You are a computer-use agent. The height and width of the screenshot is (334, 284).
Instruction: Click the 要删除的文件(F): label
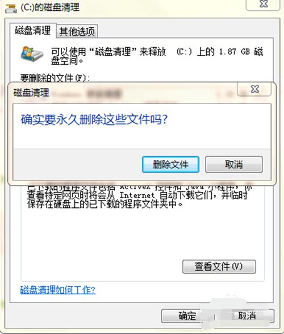coord(55,78)
